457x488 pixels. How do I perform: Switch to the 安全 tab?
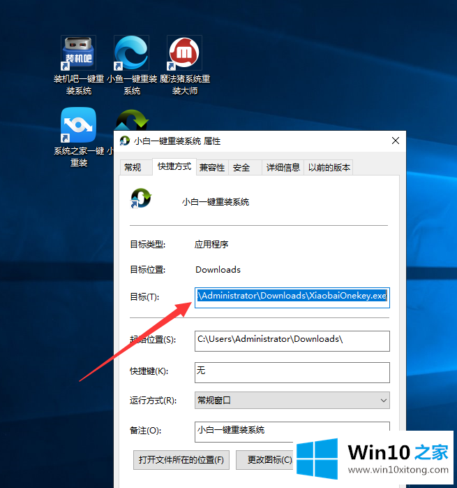coord(245,167)
